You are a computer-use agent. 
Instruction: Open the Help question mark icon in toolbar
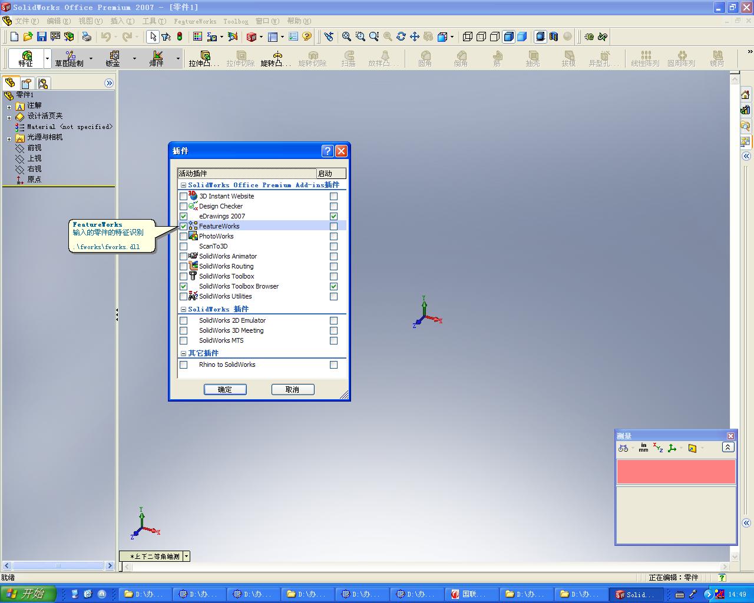[307, 37]
